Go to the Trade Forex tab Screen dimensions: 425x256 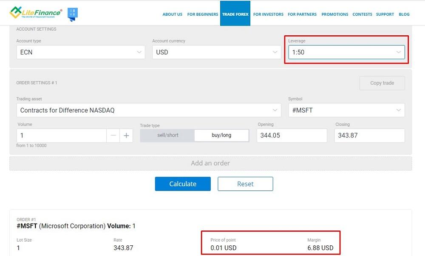point(235,14)
